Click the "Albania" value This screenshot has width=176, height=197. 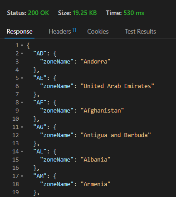95,160
